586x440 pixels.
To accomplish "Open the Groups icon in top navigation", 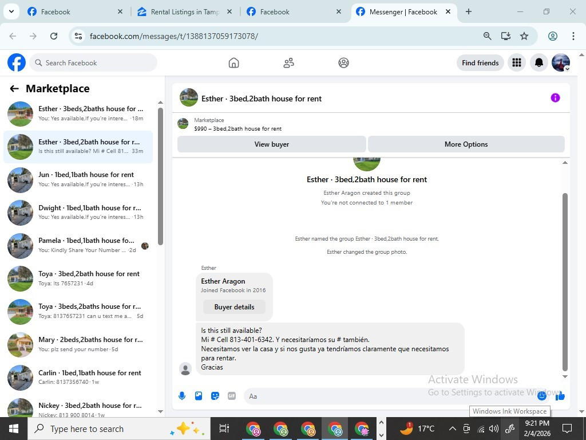I will 343,63.
